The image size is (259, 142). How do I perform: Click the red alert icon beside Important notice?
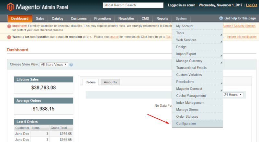(x=9, y=26)
